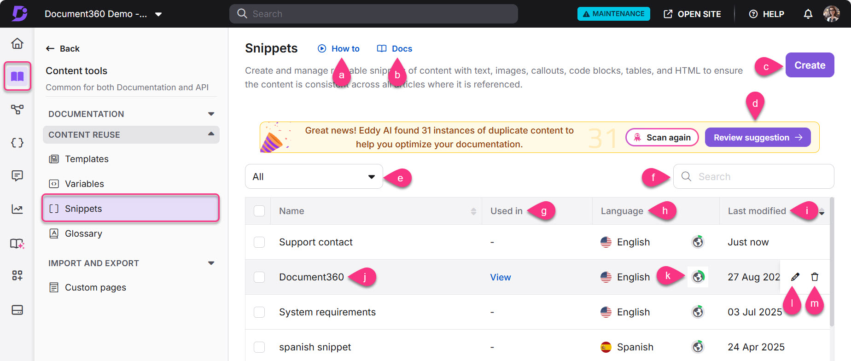Image resolution: width=851 pixels, height=361 pixels.
Task: Click the Review suggestion button
Action: (757, 138)
